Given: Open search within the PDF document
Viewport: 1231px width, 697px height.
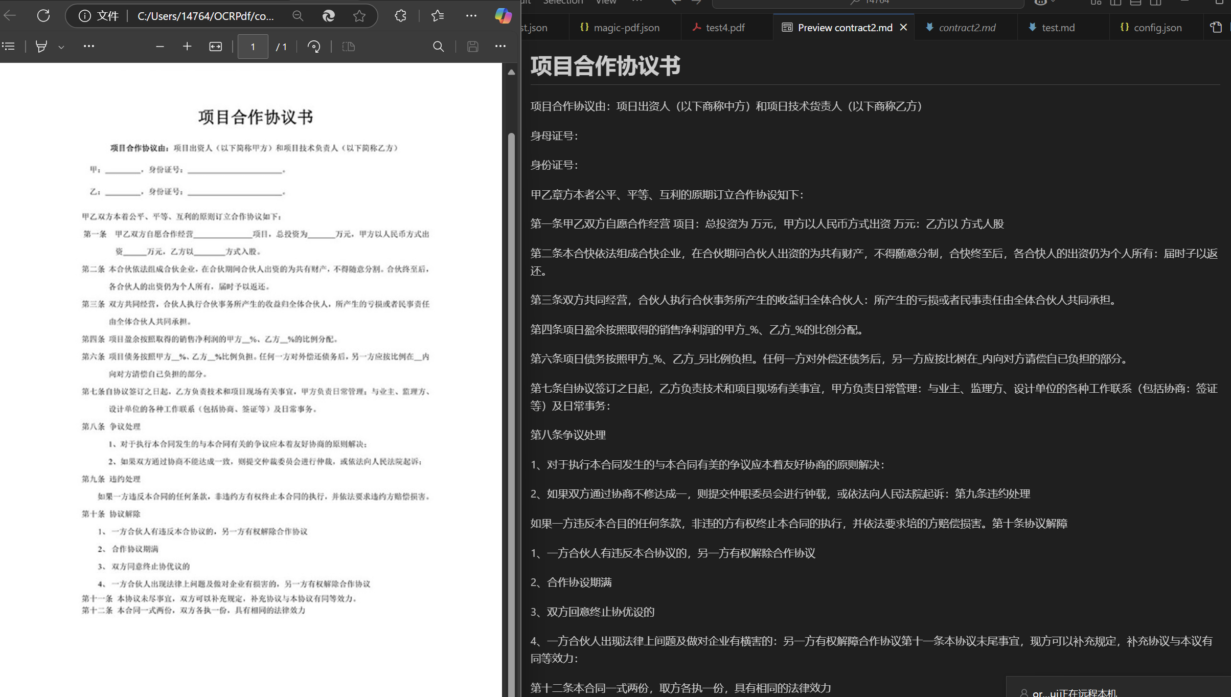Looking at the screenshot, I should click(x=439, y=47).
